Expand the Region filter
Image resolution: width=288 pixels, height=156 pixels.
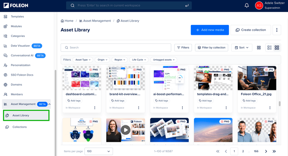tap(119, 60)
